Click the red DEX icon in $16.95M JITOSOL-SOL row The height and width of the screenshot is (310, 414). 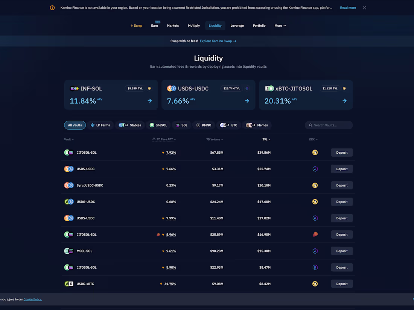[315, 234]
